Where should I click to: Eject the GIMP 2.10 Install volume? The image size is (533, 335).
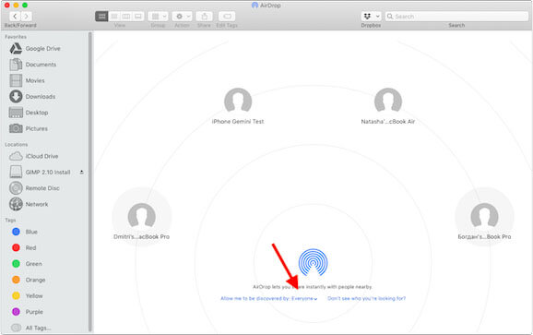click(x=81, y=172)
